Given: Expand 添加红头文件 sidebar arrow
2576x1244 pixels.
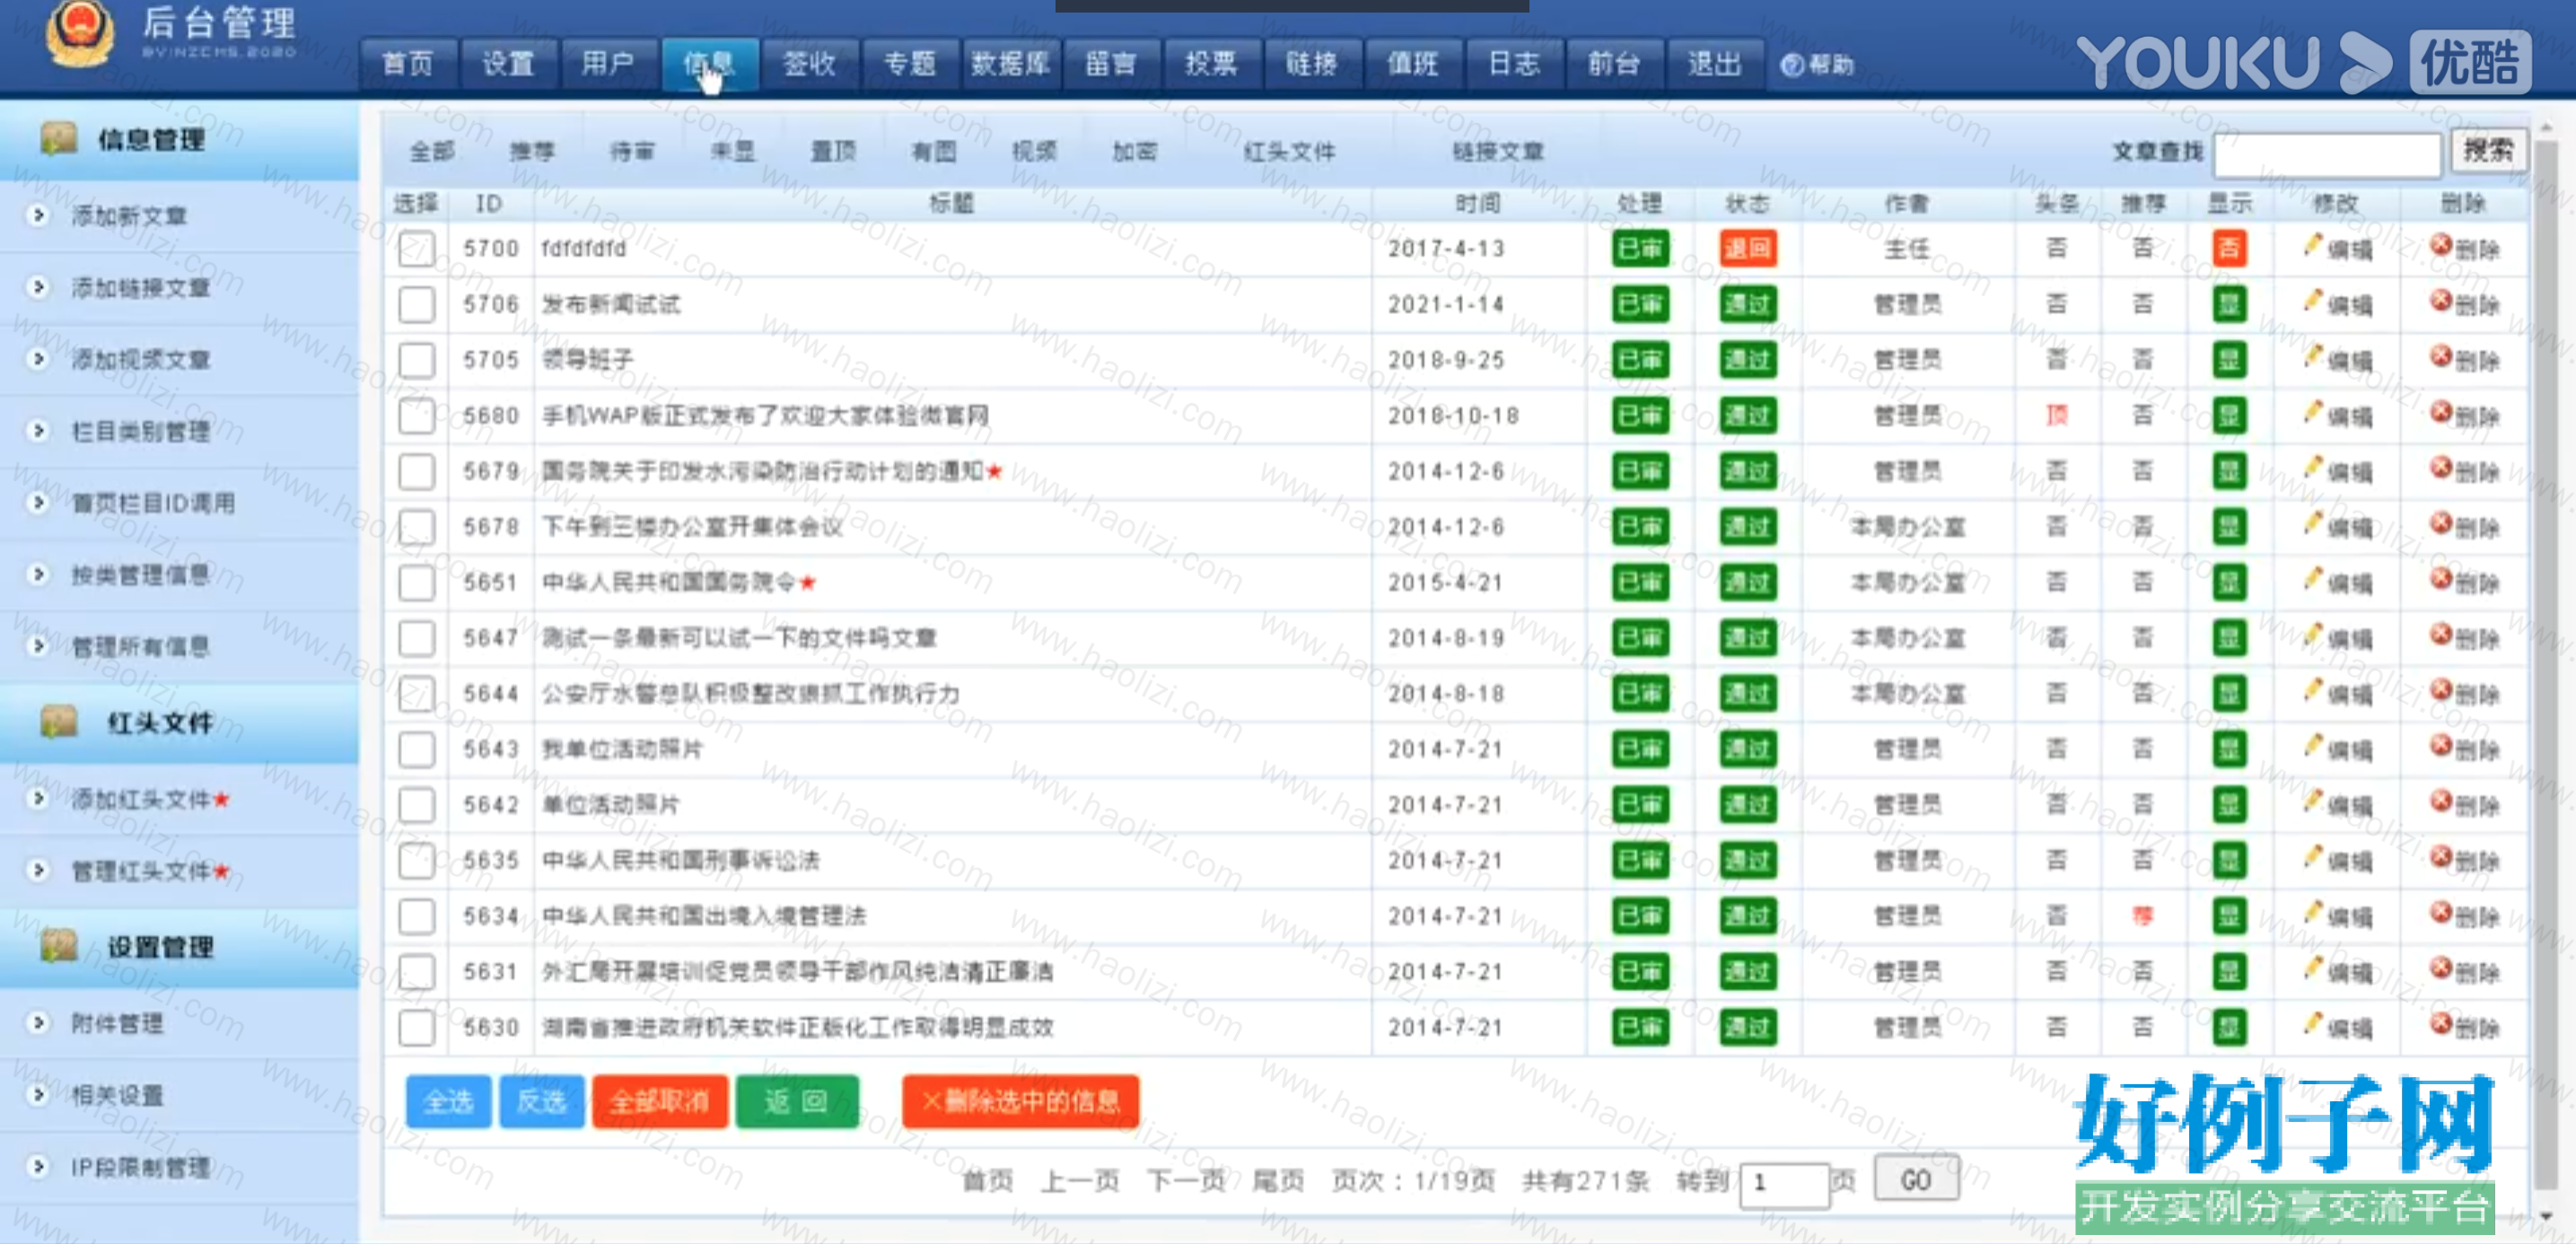Looking at the screenshot, I should (38, 798).
